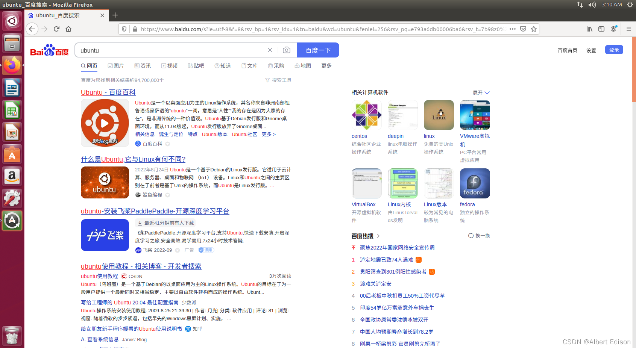The image size is (636, 348).
Task: Open LibreOffice Writer from dock
Action: 12,88
